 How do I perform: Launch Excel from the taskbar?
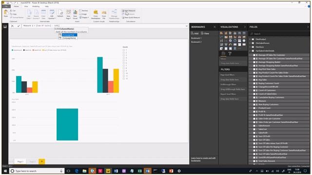tap(140, 171)
